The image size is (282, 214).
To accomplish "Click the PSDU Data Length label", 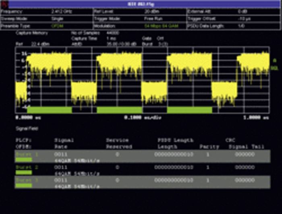I will point(205,26).
